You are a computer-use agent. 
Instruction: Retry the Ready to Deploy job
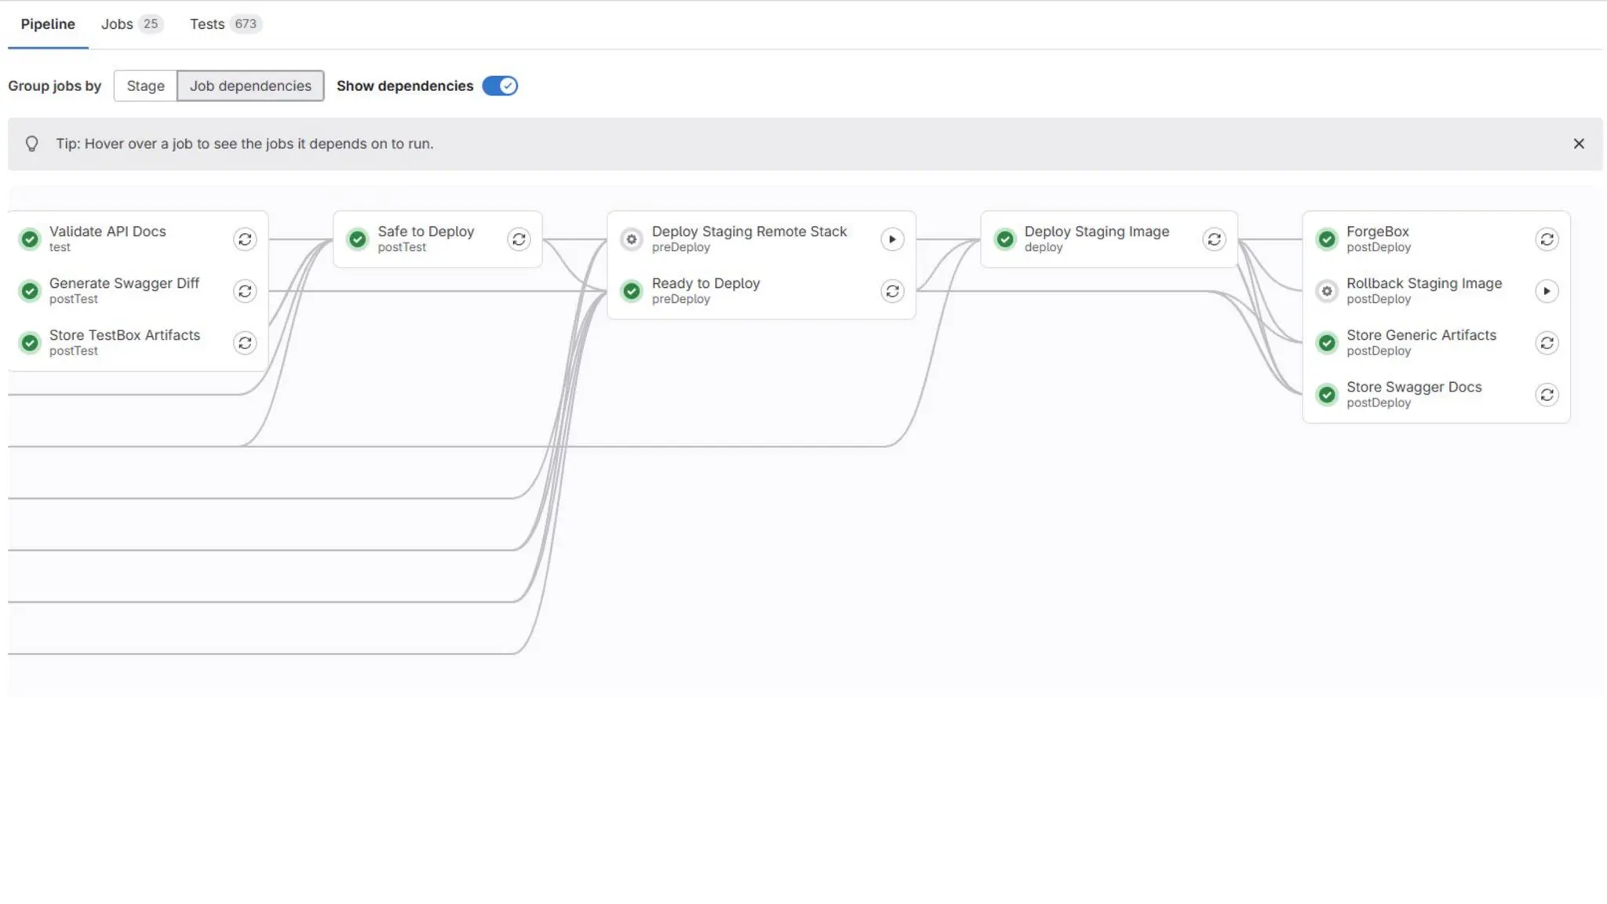(x=892, y=291)
